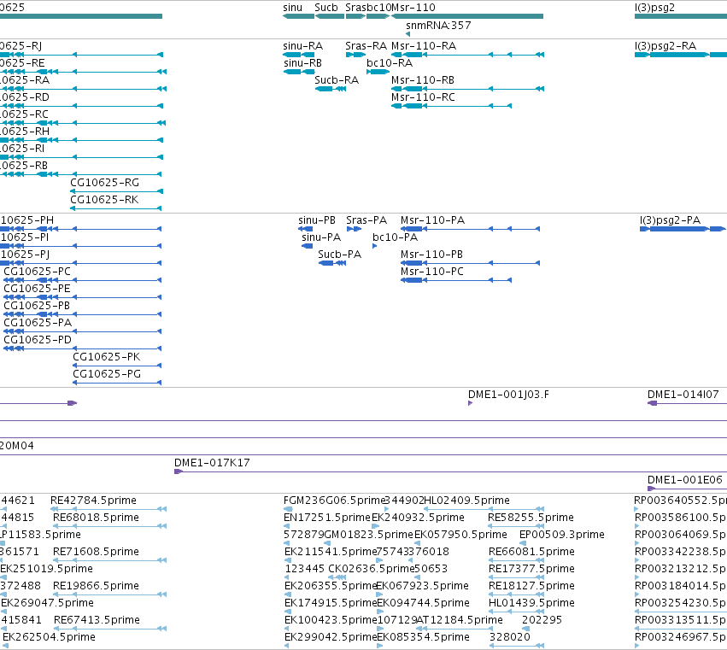Image resolution: width=727 pixels, height=650 pixels.
Task: Click the RE66081.5prime EST label
Action: coord(532,552)
